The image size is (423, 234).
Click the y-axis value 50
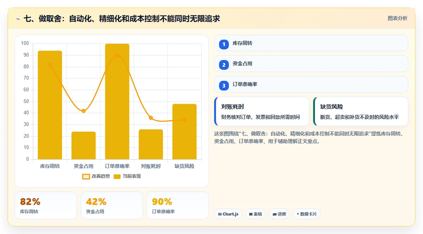(26, 102)
